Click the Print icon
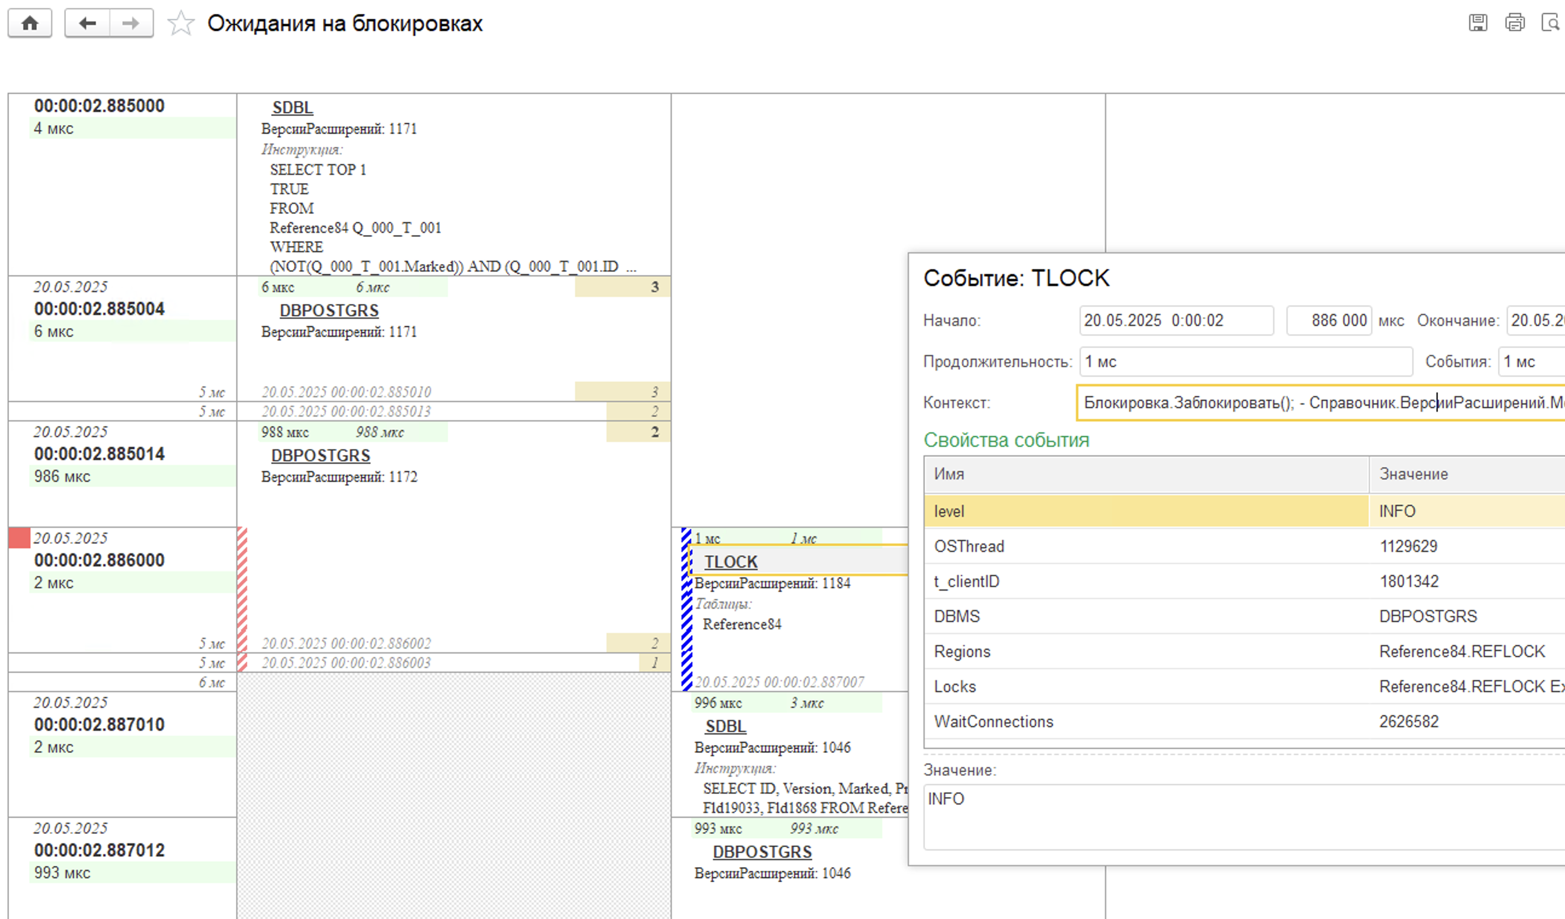Viewport: 1565px width, 919px height. (1514, 23)
